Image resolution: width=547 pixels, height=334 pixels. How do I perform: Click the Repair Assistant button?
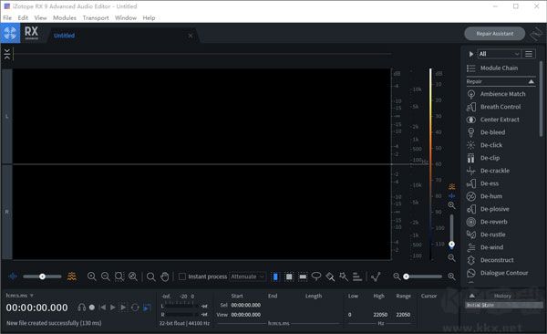tap(495, 34)
